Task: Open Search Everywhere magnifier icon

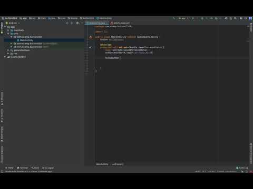Action: click(246, 18)
